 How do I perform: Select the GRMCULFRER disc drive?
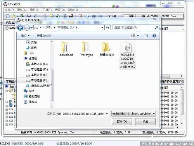click(38, 85)
